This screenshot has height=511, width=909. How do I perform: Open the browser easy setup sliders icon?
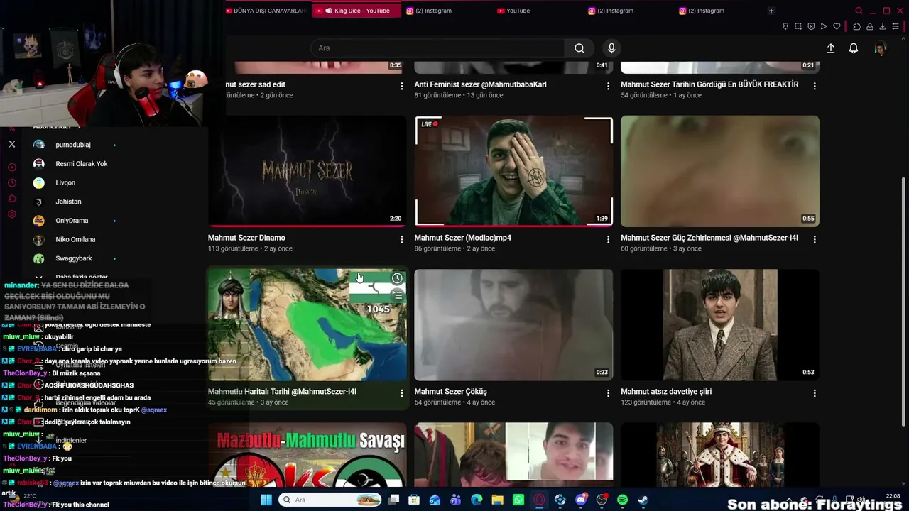896,26
